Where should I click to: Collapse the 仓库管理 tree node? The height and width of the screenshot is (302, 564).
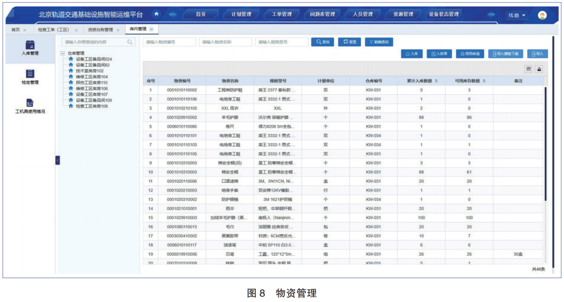62,53
